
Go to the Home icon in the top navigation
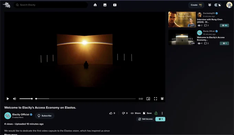[x=95, y=5]
